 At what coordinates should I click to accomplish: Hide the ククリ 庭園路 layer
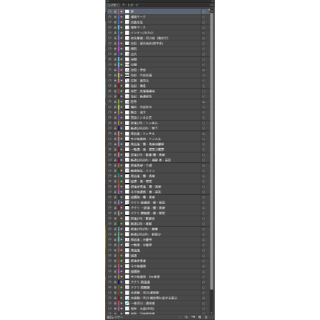pos(110,287)
